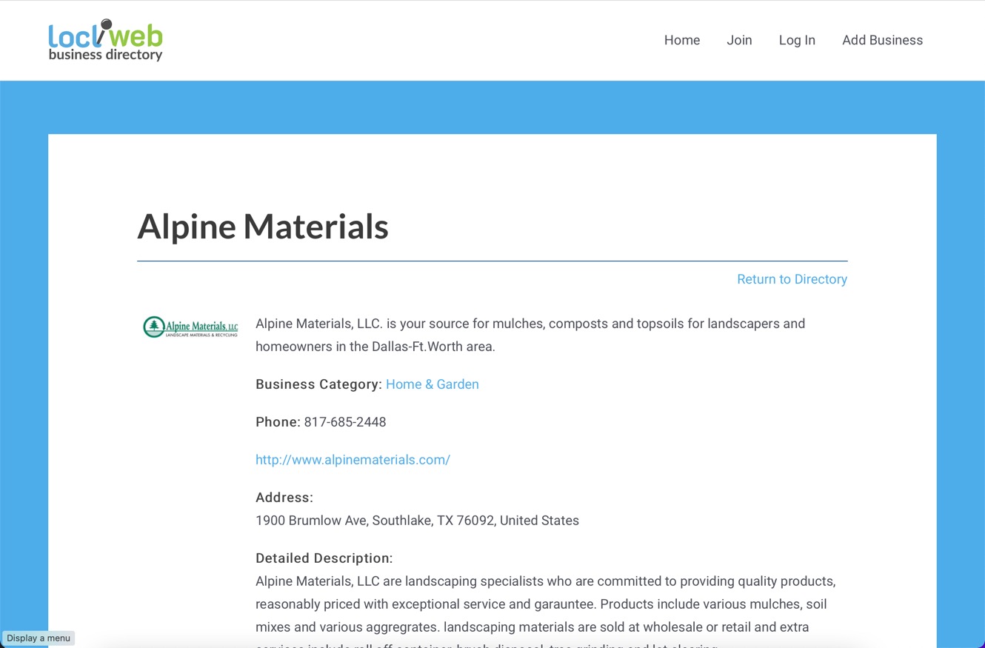Visit the alpinematerials.com website link
Viewport: 985px width, 648px height.
353,460
